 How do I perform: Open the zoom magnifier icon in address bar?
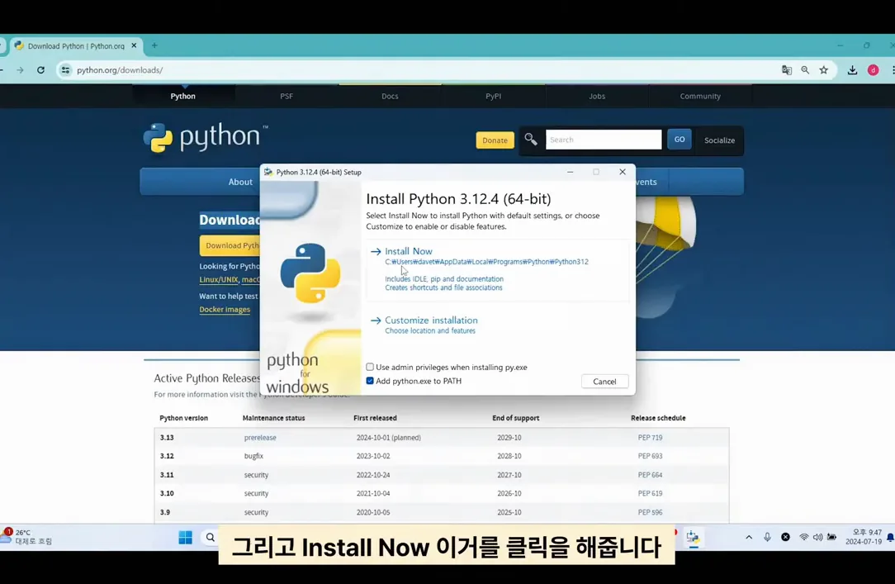click(x=805, y=70)
